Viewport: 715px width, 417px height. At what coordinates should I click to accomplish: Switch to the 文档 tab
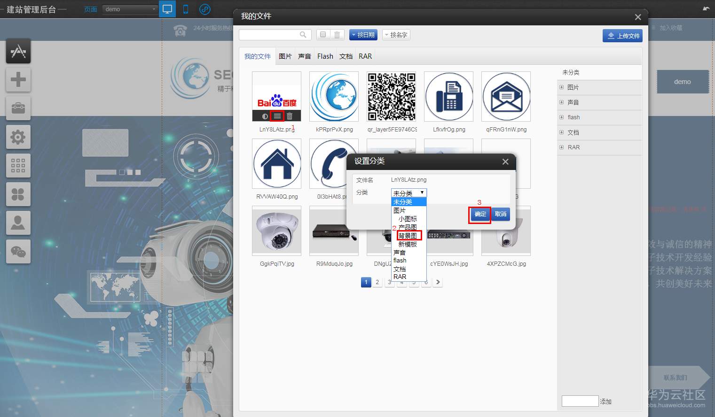[346, 56]
